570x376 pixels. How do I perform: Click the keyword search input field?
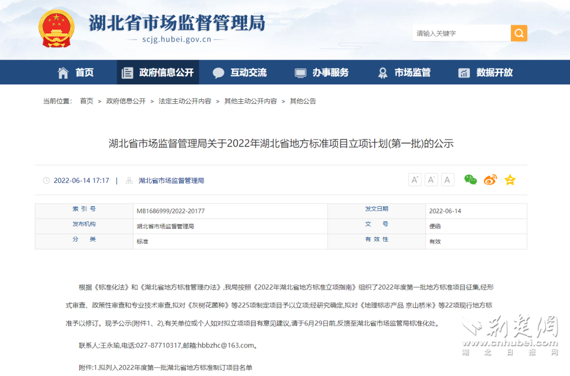coord(461,33)
